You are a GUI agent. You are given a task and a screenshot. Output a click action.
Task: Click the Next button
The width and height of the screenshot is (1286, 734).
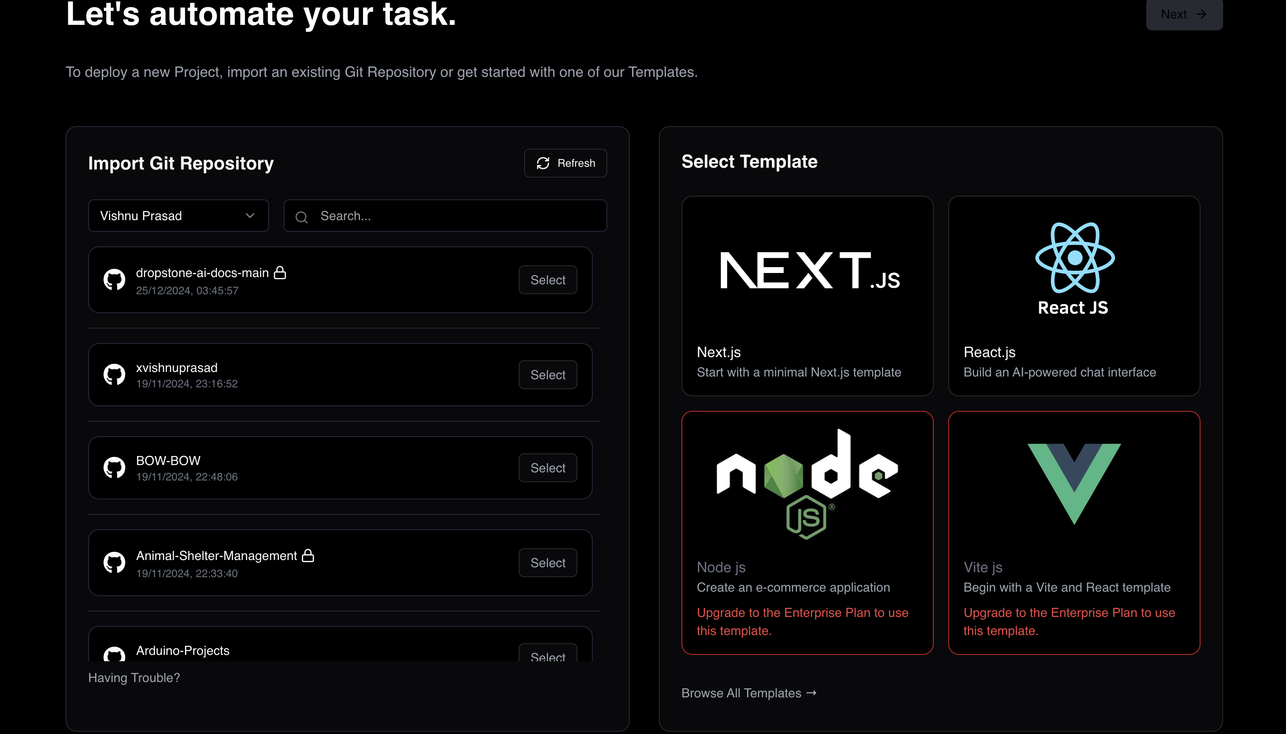(x=1184, y=14)
